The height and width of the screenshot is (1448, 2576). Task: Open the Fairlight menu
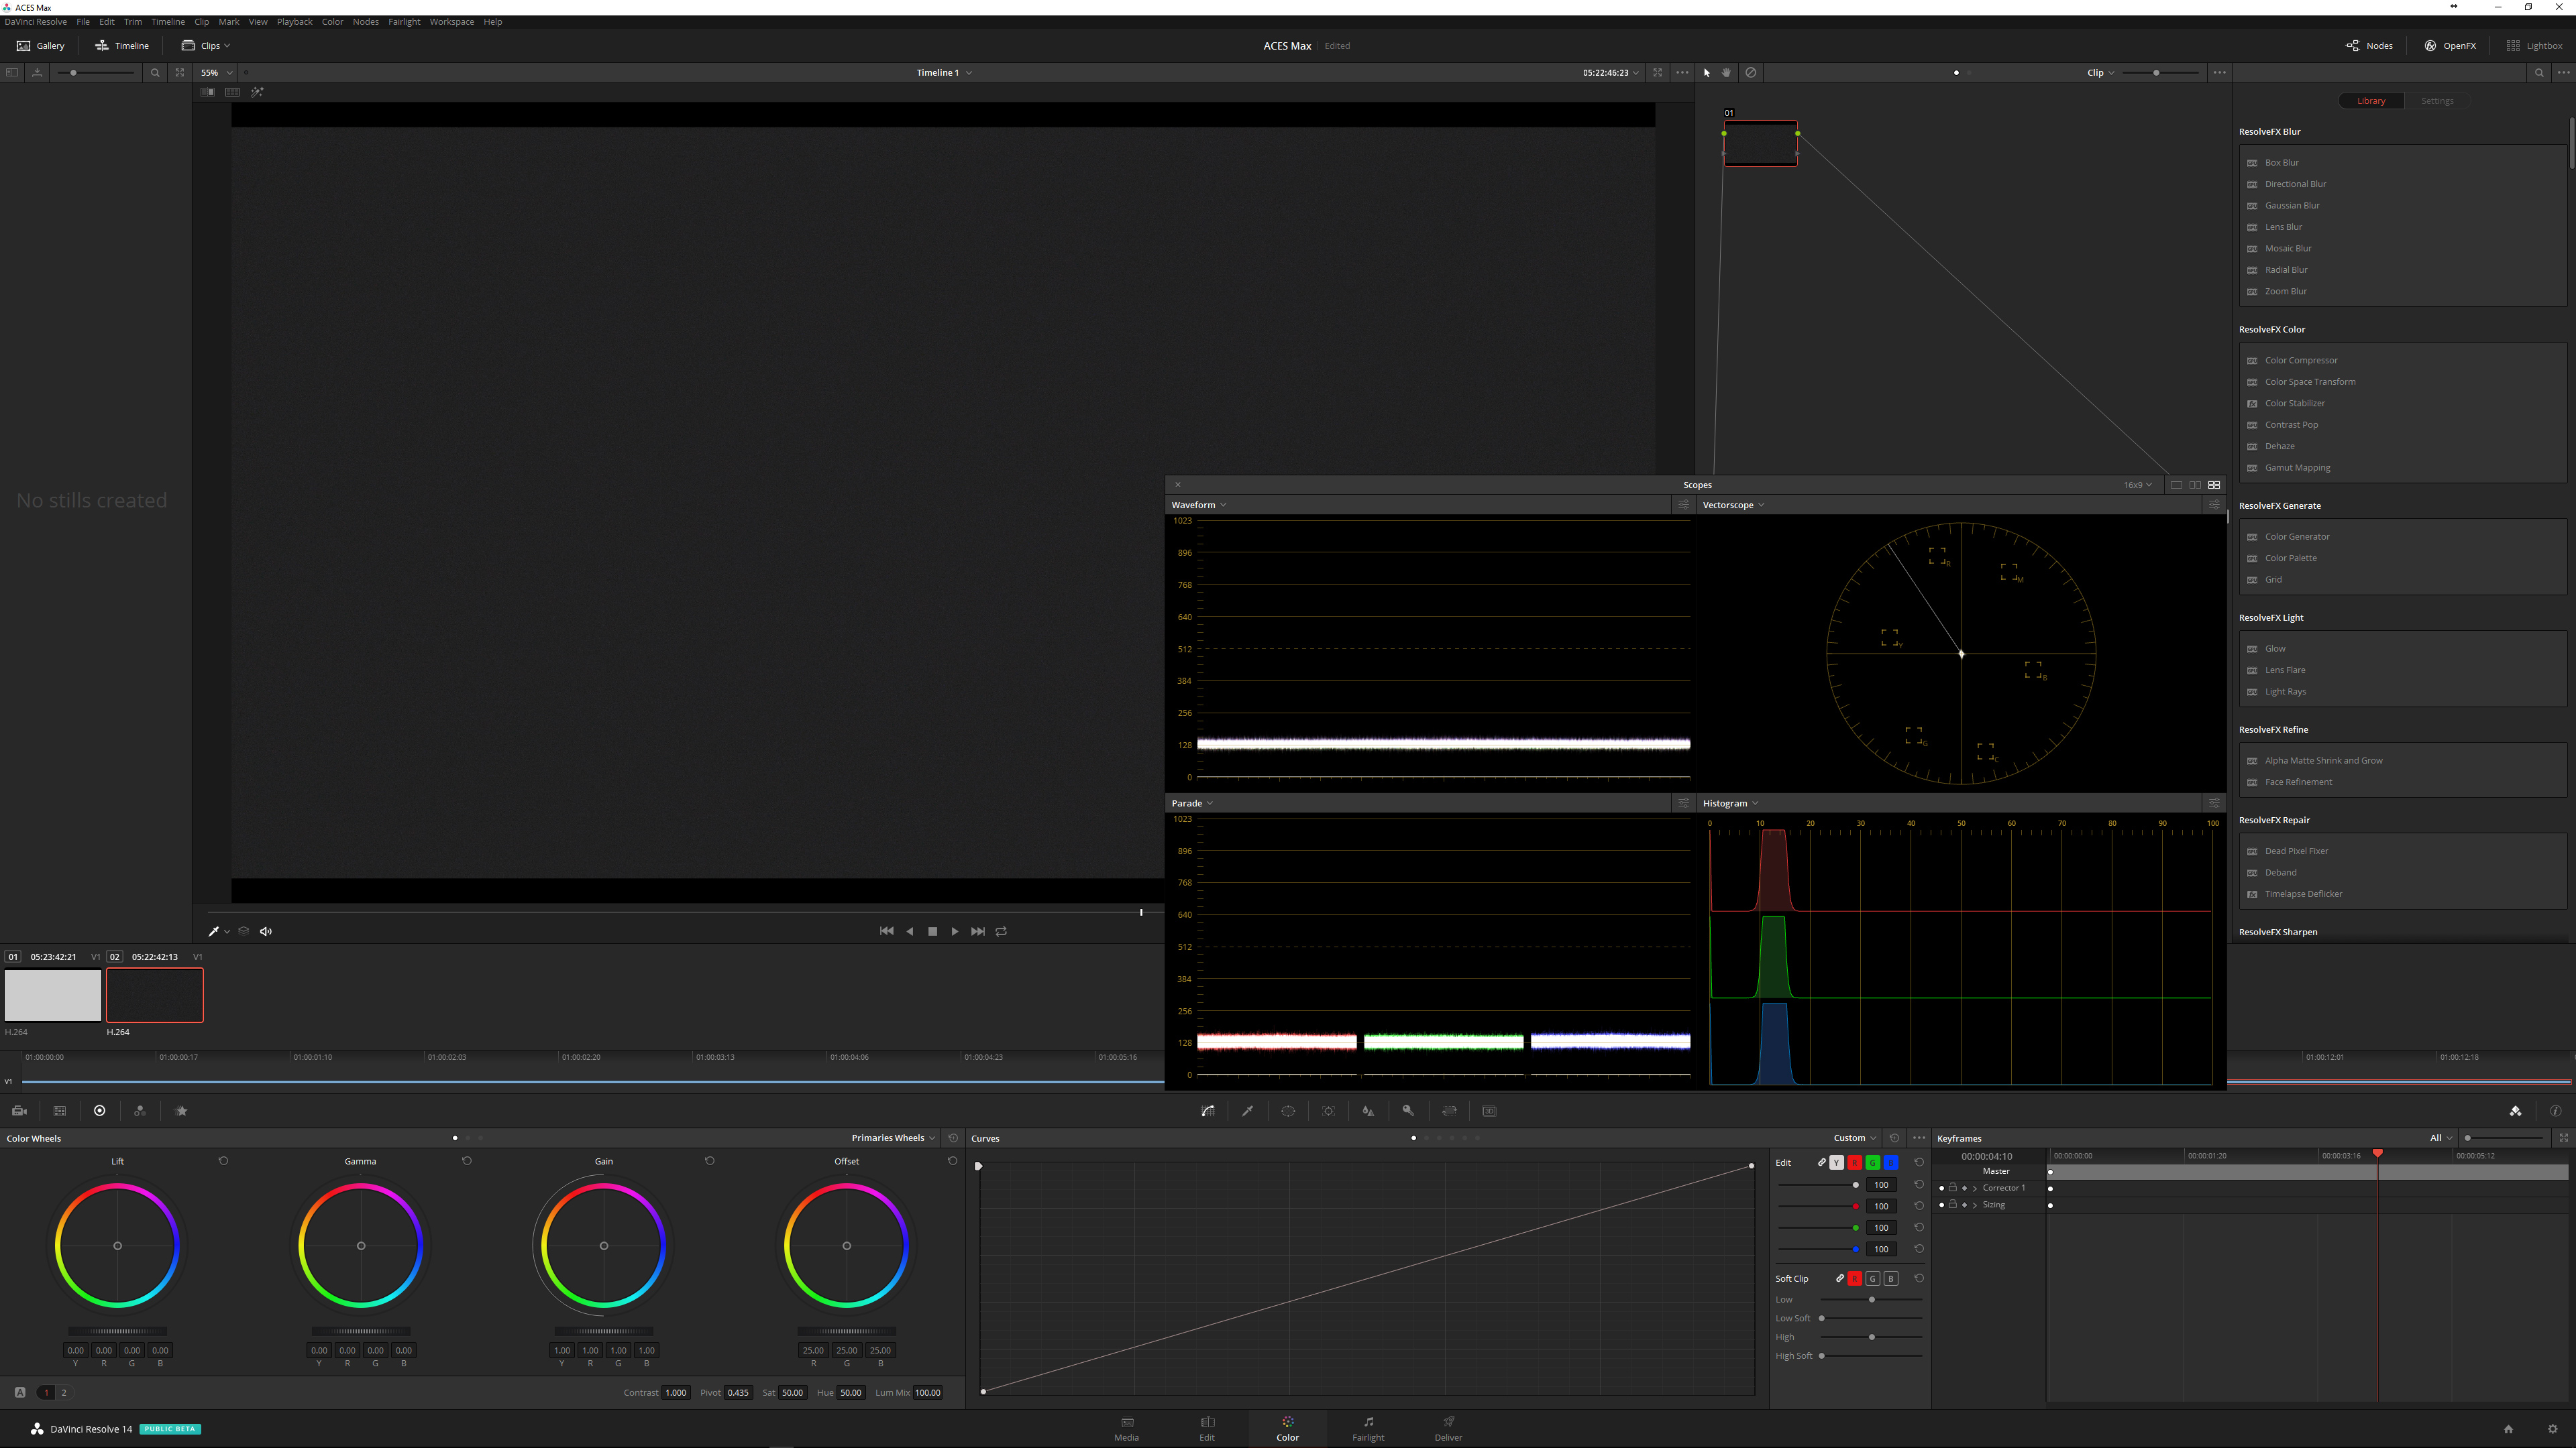(404, 21)
